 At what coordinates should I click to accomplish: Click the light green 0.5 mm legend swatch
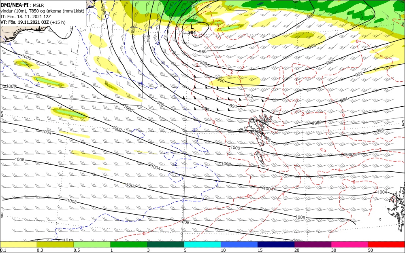92,245
